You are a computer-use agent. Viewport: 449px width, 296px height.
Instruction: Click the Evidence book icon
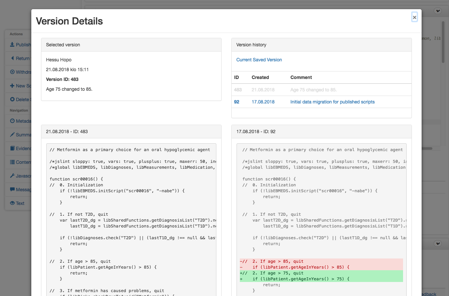pos(12,148)
